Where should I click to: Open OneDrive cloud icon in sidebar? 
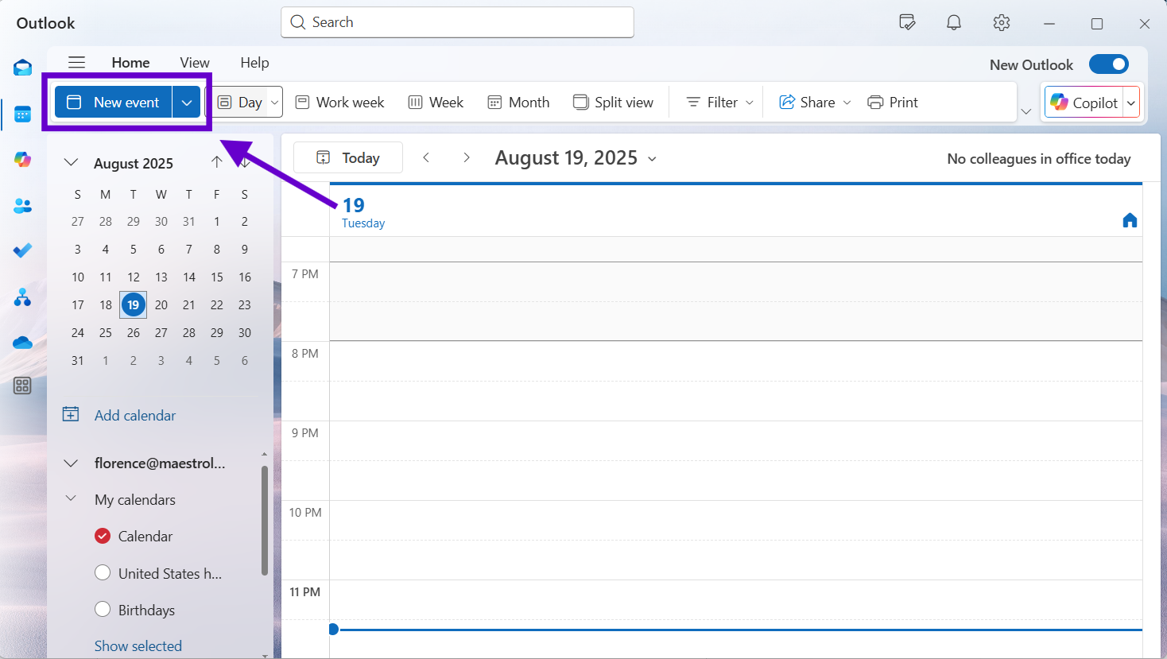22,343
